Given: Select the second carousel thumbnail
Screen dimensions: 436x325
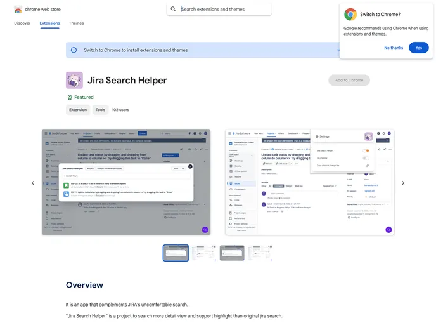Looking at the screenshot, I should 204,253.
